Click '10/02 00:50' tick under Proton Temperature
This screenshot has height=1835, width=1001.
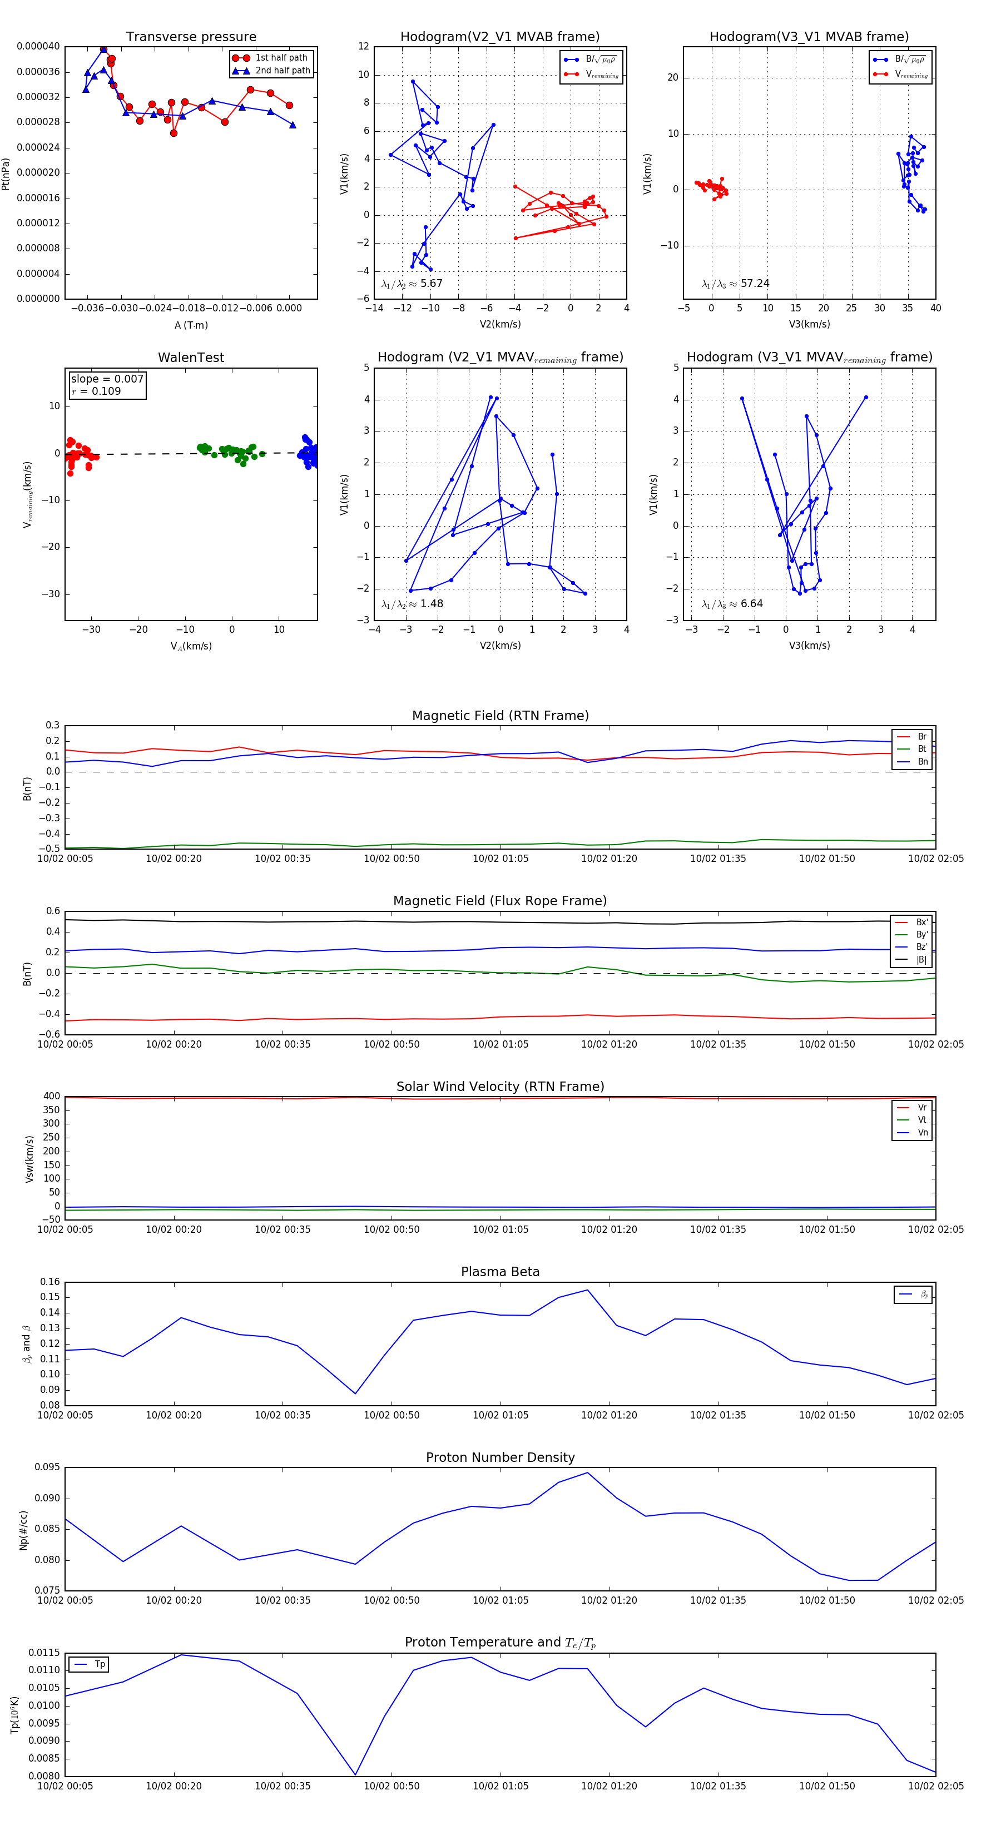[x=391, y=1786]
